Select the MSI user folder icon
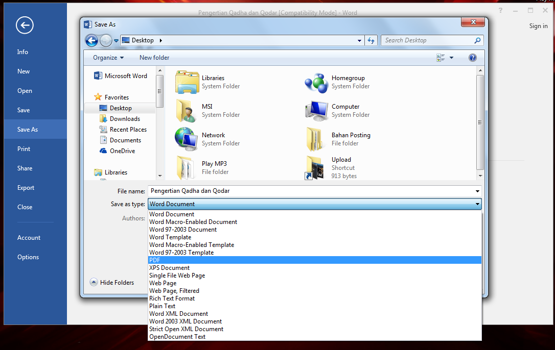 [186, 111]
